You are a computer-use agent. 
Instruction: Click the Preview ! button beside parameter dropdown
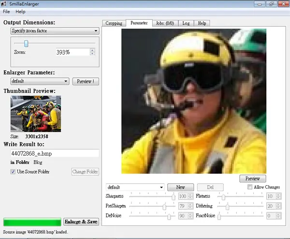click(x=86, y=81)
